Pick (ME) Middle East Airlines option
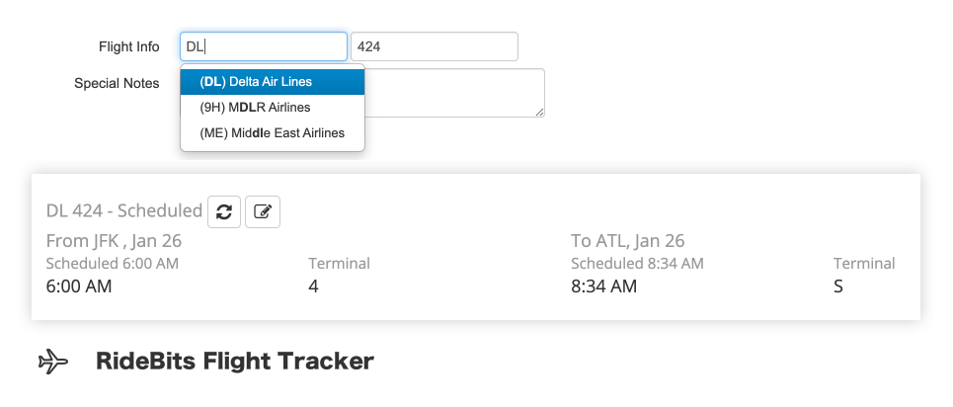The width and height of the screenshot is (953, 407). coord(273,133)
